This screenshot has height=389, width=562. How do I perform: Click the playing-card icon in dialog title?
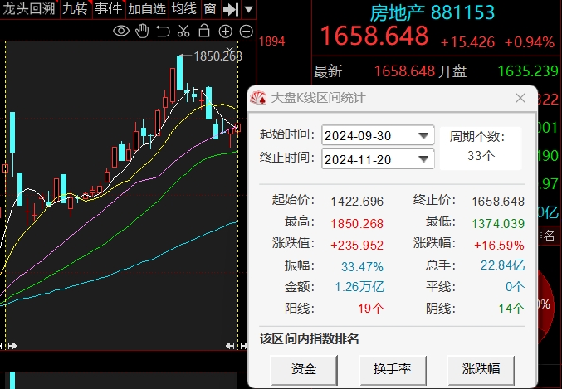(258, 98)
